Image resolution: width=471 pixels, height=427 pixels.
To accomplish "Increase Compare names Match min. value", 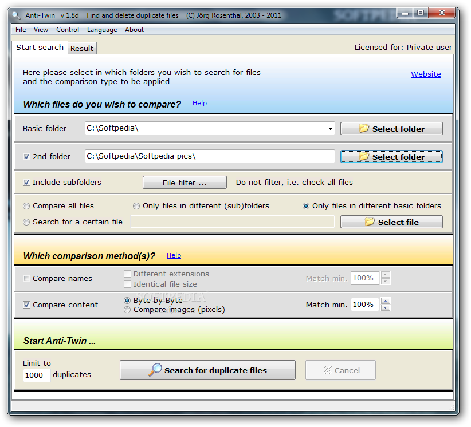I will coord(386,275).
